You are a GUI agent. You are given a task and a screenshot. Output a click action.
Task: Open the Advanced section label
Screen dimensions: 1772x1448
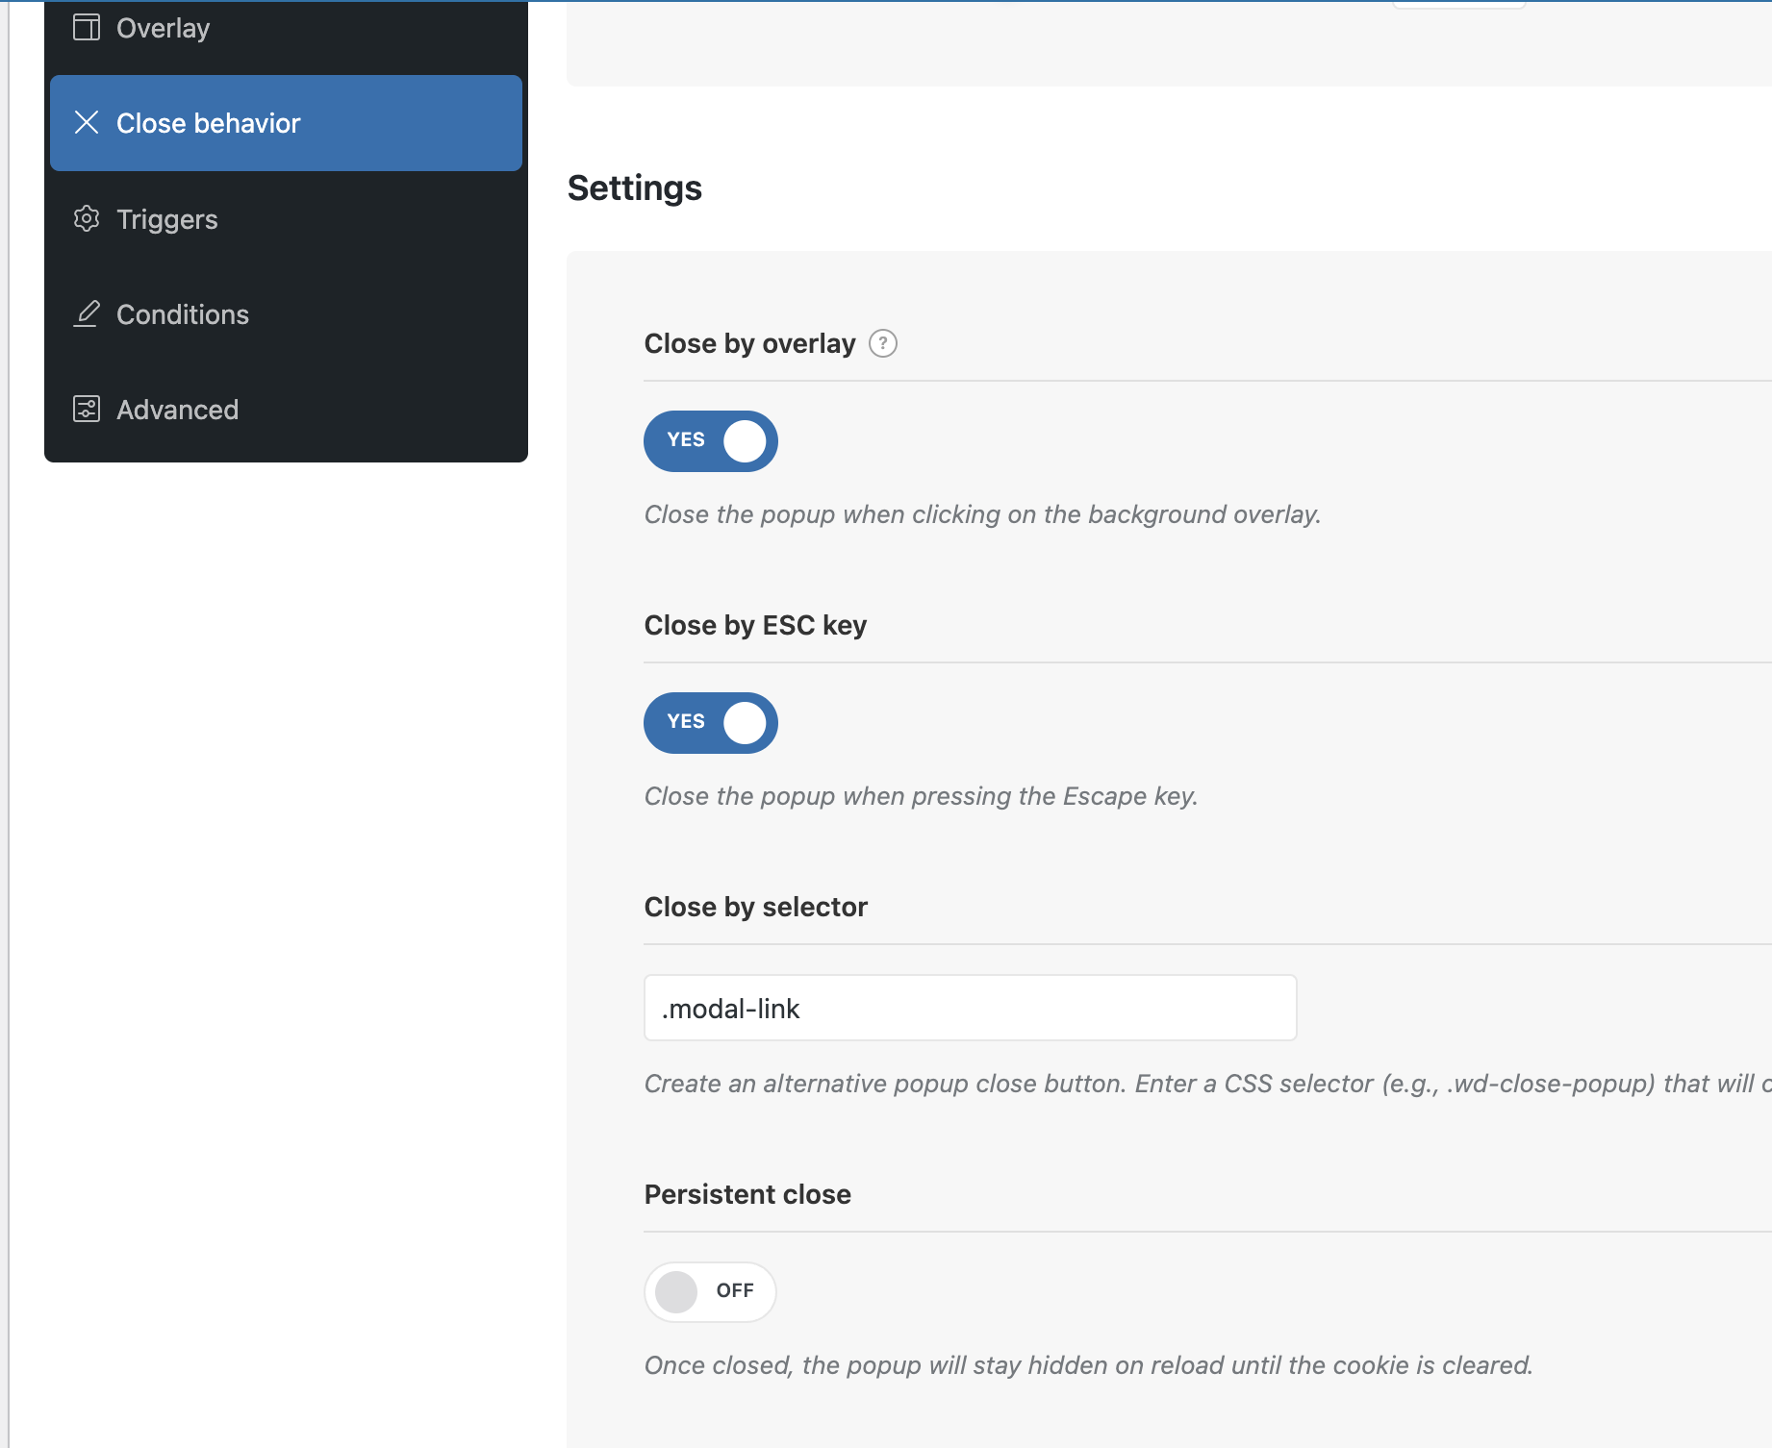tap(177, 410)
